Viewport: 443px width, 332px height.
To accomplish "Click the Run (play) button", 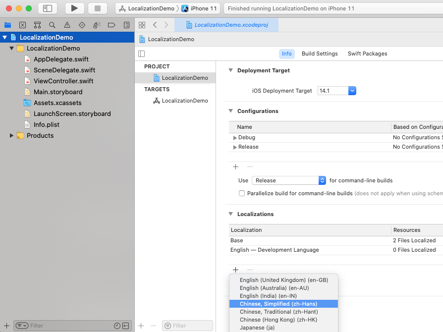I will pos(74,8).
